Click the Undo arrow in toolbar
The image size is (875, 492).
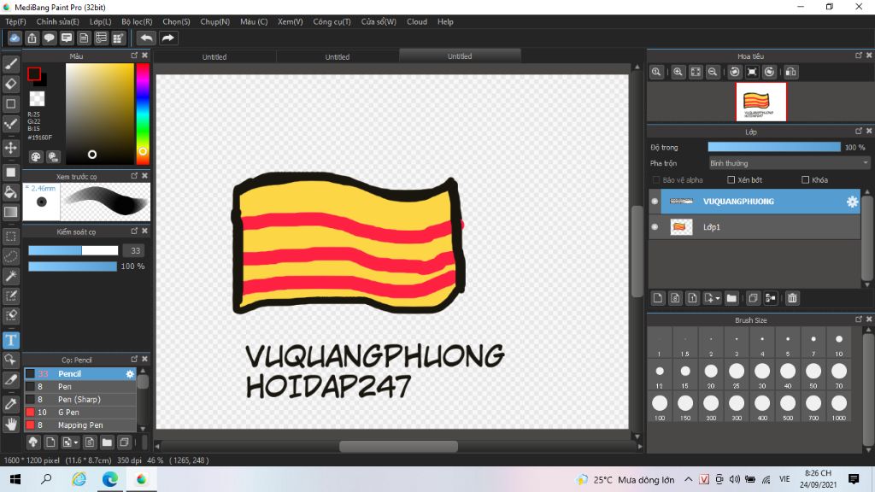click(x=146, y=38)
